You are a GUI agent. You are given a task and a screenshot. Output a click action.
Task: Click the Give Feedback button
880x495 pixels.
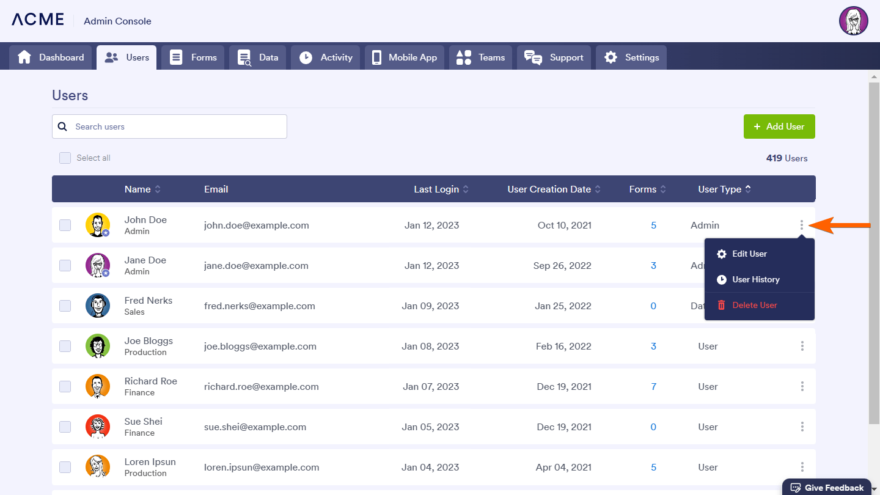[x=827, y=487]
